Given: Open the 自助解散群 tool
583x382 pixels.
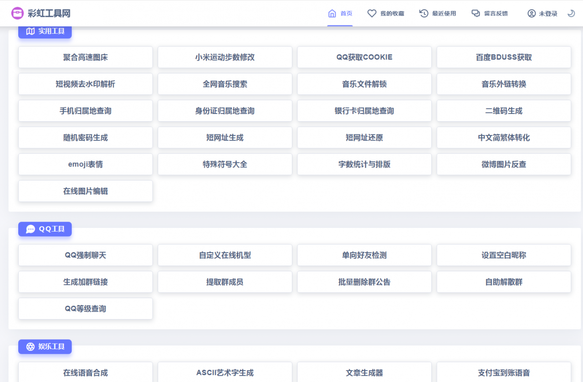Looking at the screenshot, I should point(504,282).
